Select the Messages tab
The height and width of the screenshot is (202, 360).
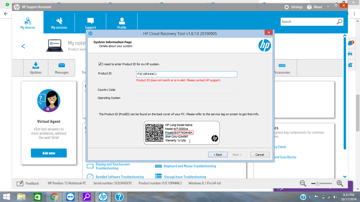62,68
